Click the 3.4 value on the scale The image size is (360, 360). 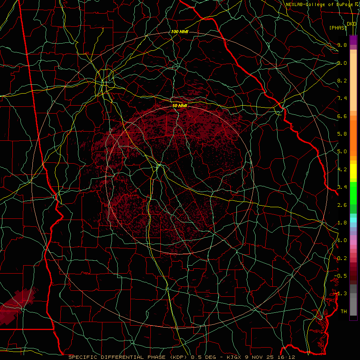point(342,187)
